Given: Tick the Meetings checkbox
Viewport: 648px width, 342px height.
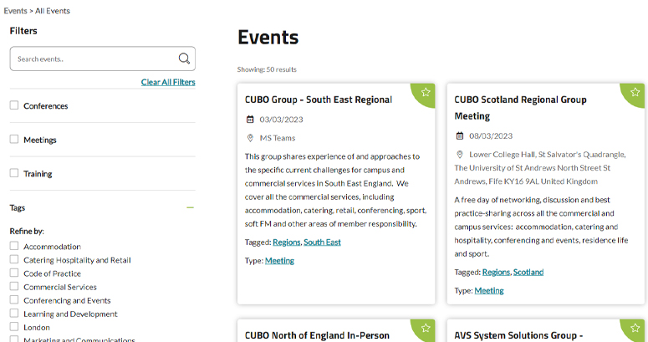Looking at the screenshot, I should 14,139.
